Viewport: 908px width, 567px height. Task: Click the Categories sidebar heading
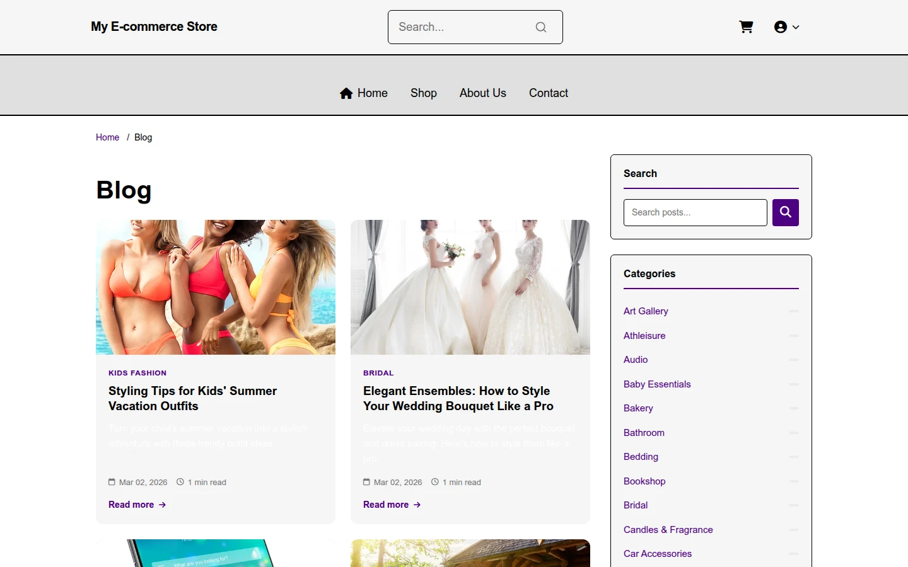(649, 273)
